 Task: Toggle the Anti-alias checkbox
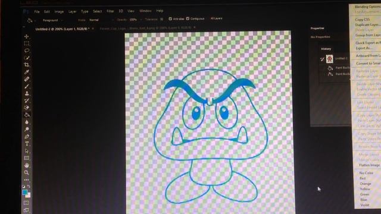point(170,18)
